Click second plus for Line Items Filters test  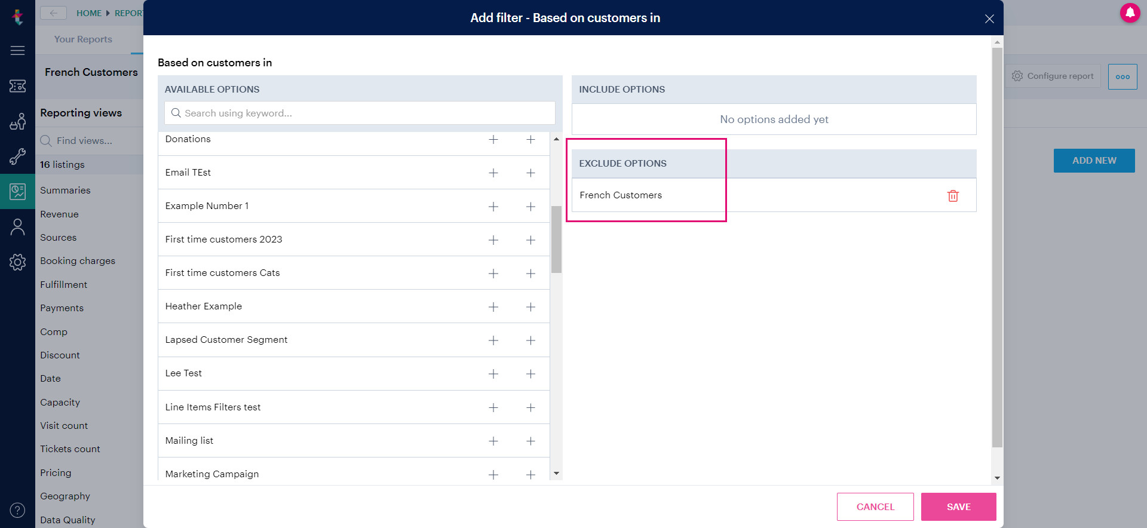[530, 407]
